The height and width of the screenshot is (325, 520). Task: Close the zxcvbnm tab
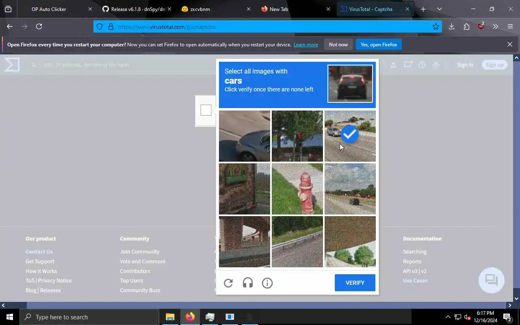tap(249, 9)
